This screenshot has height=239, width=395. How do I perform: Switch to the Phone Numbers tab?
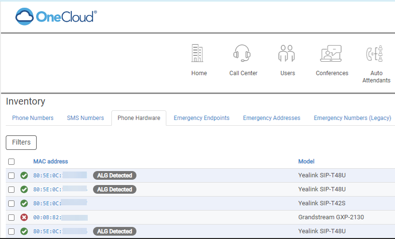click(x=33, y=118)
